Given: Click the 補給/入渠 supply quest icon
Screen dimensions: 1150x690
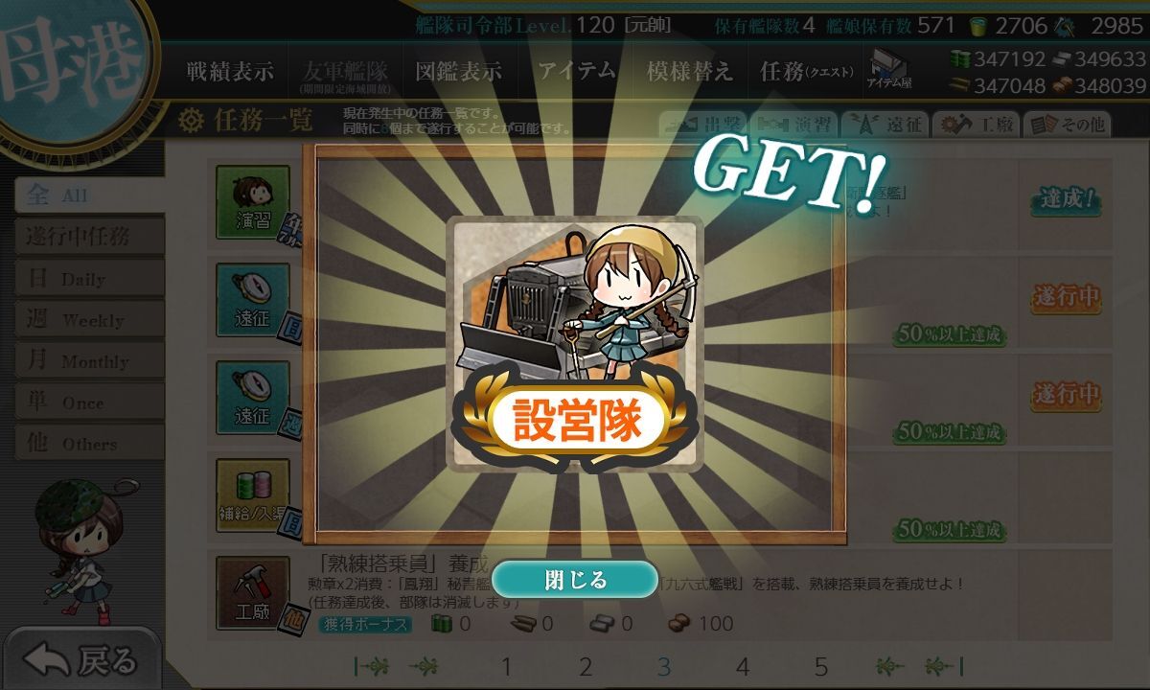Looking at the screenshot, I should tap(253, 495).
